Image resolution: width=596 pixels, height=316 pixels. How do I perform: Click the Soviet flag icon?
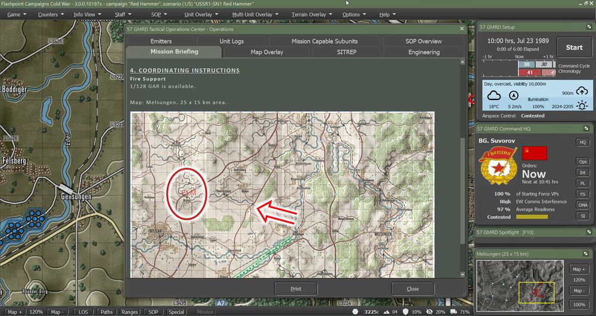click(x=535, y=153)
